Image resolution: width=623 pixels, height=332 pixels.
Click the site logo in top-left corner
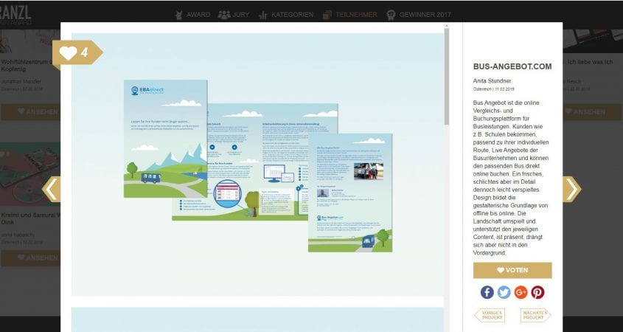tap(15, 15)
